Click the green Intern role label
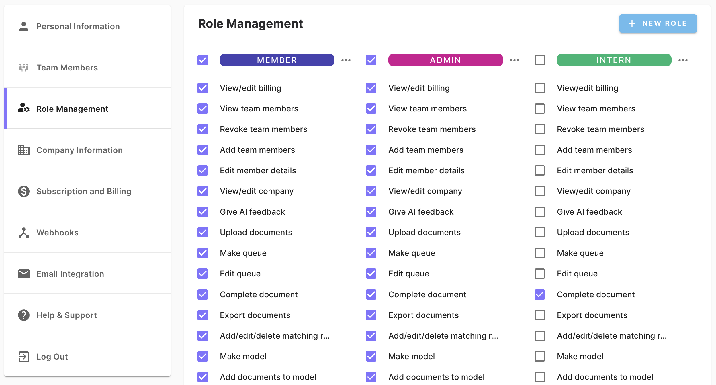Screen dimensions: 716x385 (x=614, y=60)
